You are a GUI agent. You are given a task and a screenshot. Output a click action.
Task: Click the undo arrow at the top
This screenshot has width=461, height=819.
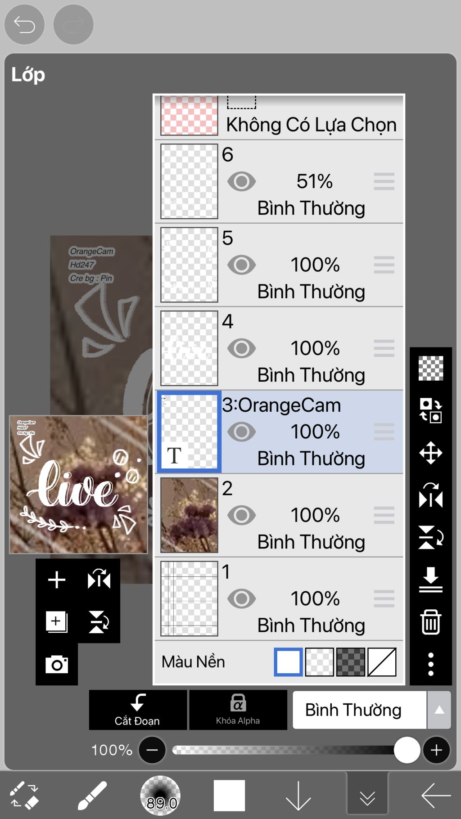[x=24, y=24]
